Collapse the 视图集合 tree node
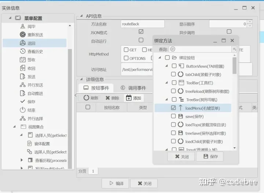The image size is (264, 193). tap(14, 126)
